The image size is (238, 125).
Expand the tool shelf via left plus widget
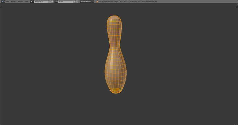[1, 7]
